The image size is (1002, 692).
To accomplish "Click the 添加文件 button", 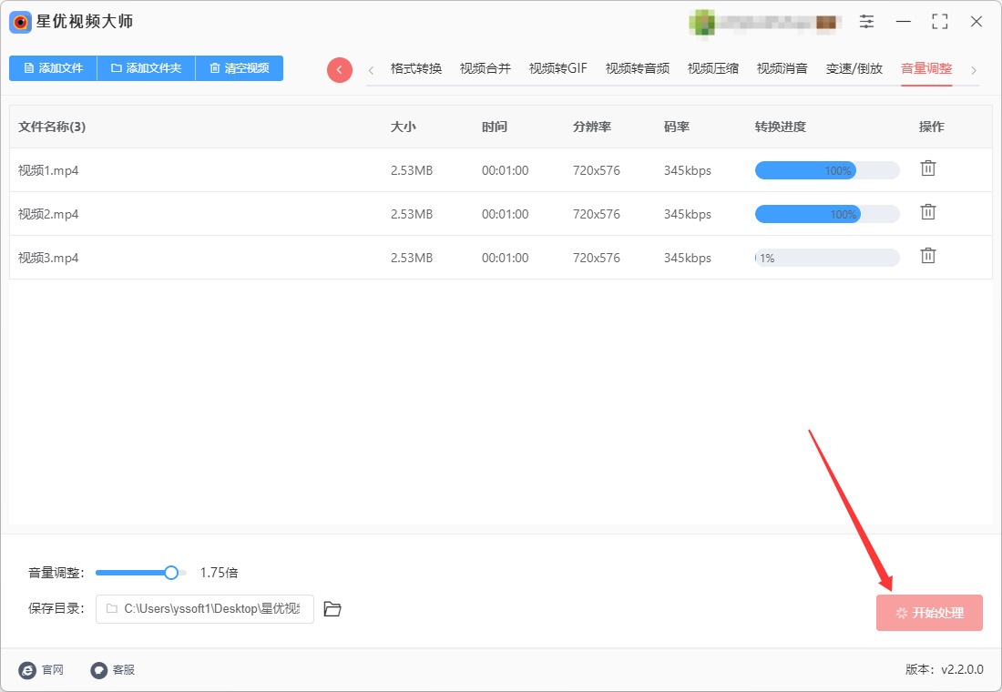I will pos(53,68).
